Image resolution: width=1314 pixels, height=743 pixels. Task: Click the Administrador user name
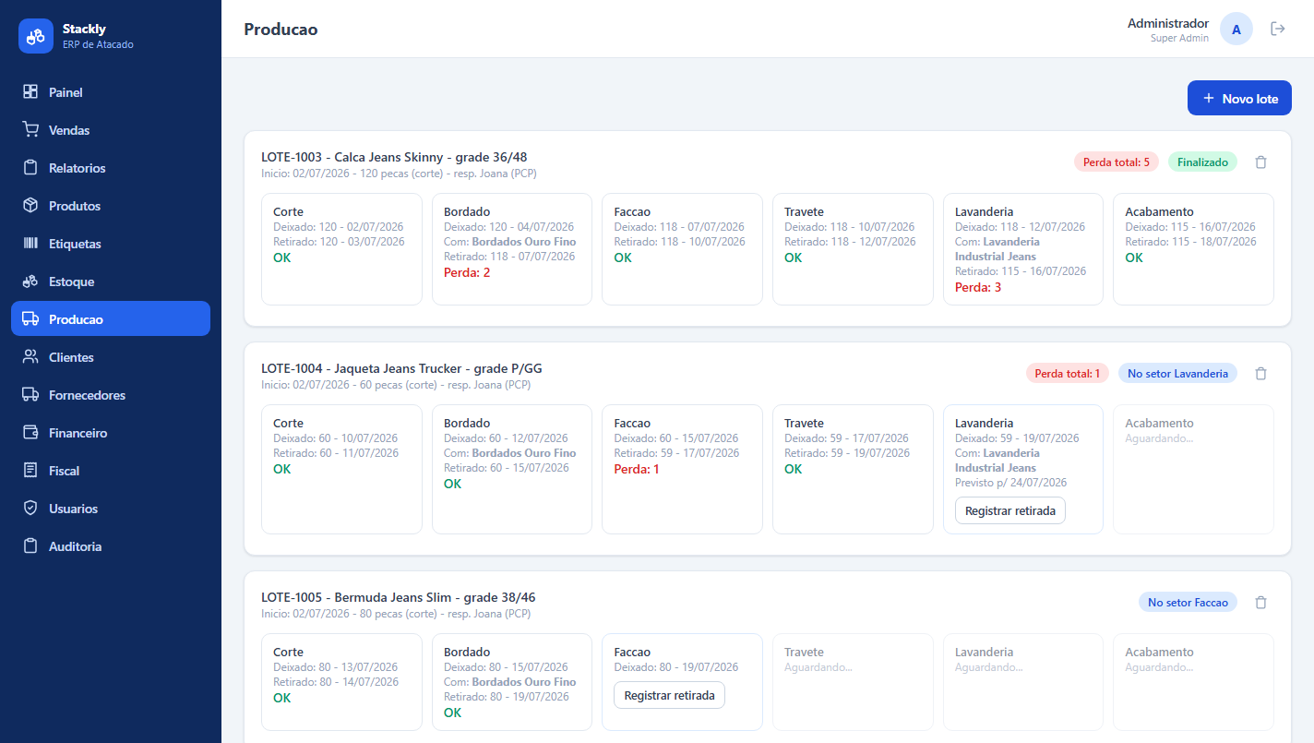click(x=1168, y=23)
